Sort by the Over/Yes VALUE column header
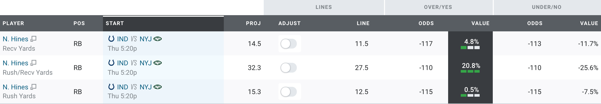Viewport: 601px width, 104px height. (x=480, y=23)
